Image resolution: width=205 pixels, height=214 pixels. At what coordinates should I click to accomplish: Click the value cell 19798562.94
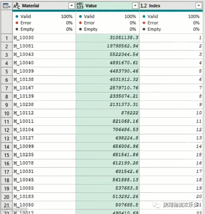coord(108,46)
